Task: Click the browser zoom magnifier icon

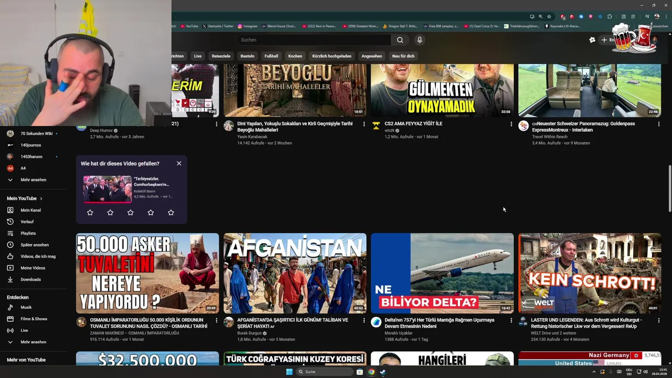Action: [540, 16]
